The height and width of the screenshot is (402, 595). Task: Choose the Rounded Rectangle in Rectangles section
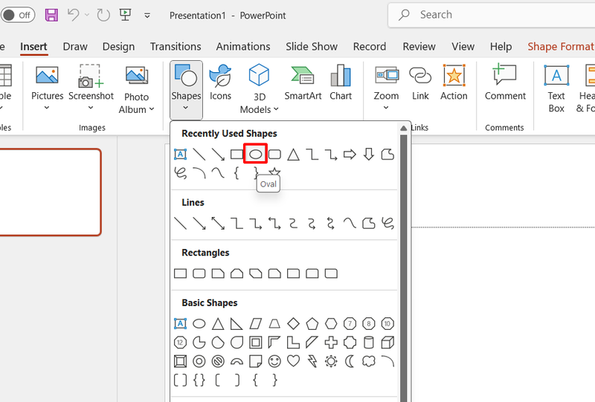click(199, 273)
